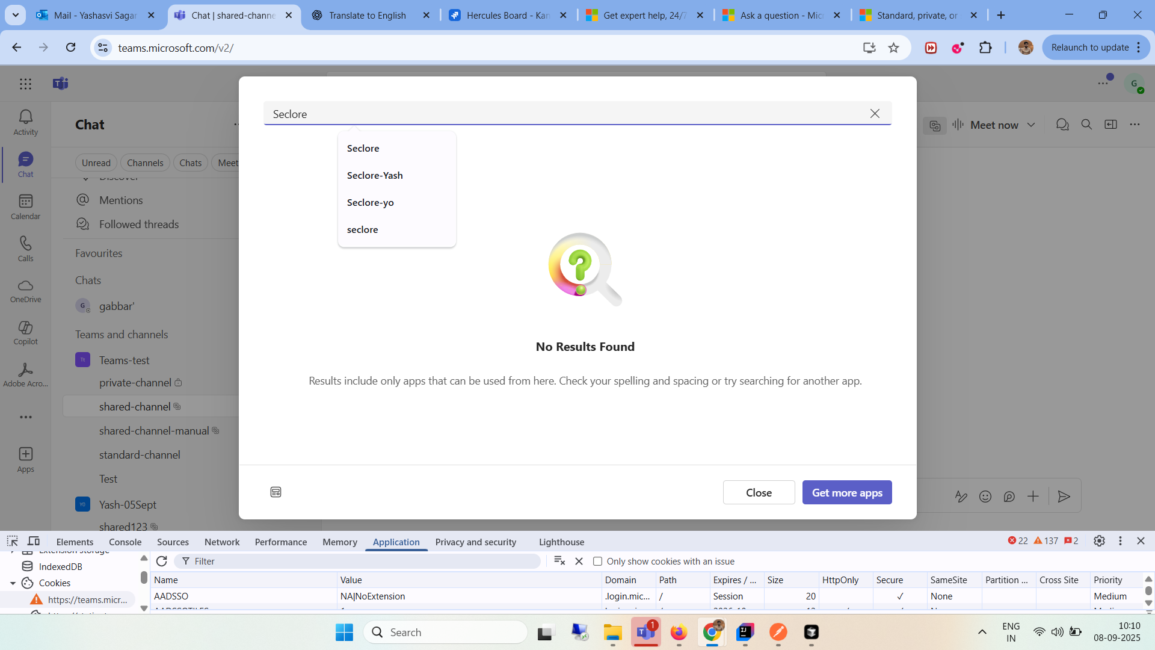
Task: Collapse the Cookies tree node
Action: click(13, 583)
